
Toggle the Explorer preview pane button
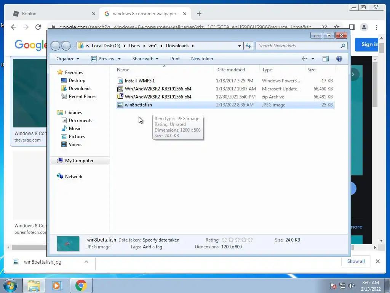click(325, 58)
